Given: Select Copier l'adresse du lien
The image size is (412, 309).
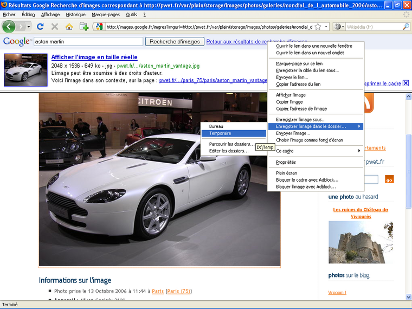Looking at the screenshot, I should coord(316,84).
